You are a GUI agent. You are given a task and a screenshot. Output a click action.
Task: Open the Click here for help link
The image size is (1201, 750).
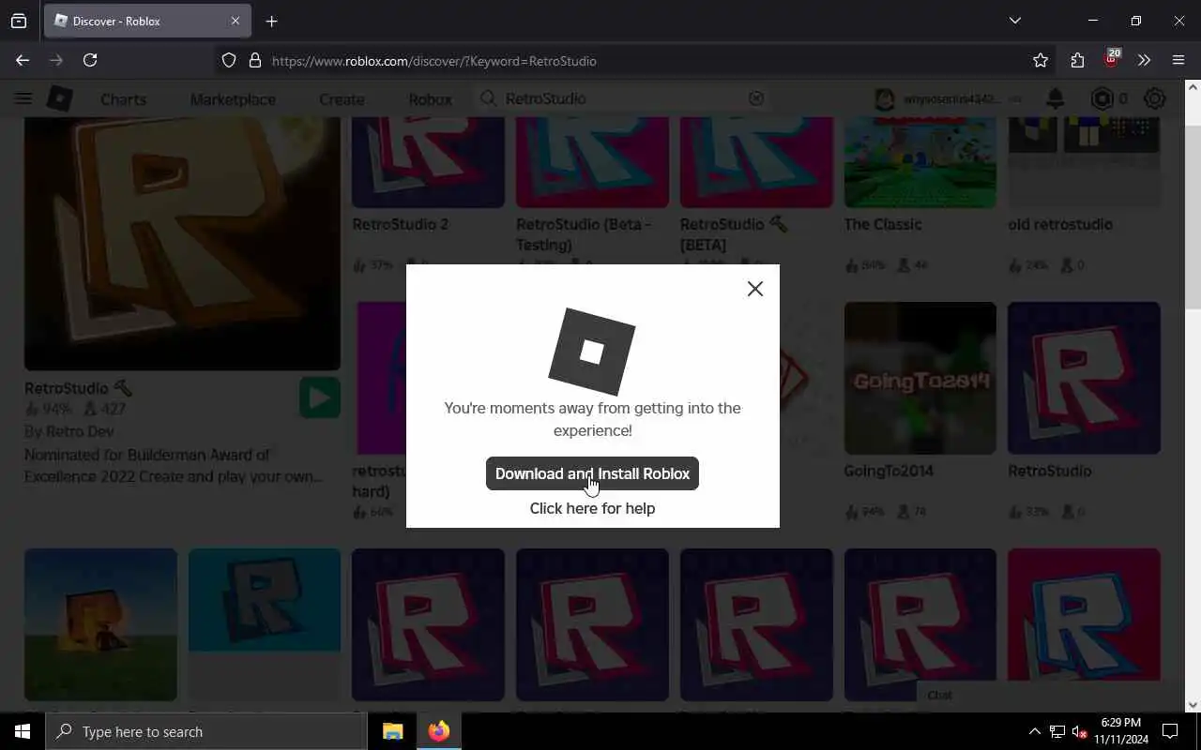coord(592,508)
